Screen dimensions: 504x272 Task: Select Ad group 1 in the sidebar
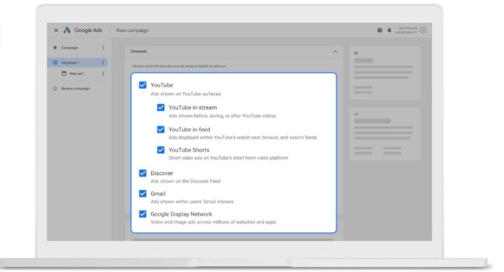tap(70, 62)
